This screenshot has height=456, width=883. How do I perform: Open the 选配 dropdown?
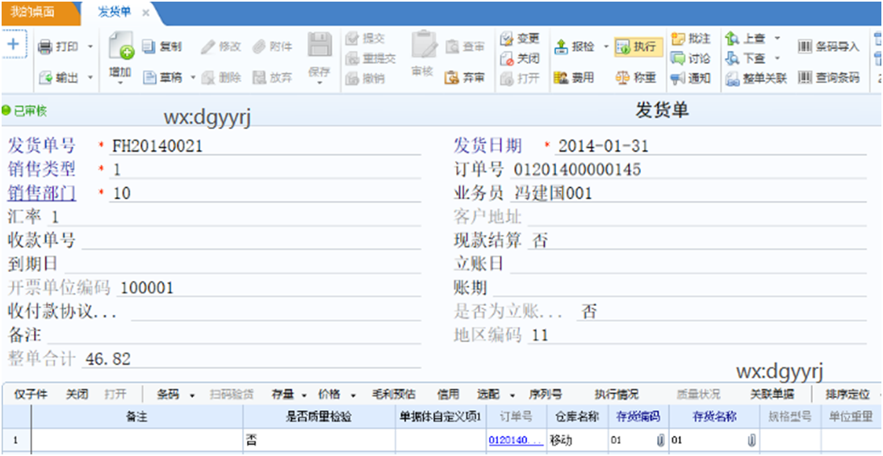click(x=513, y=395)
